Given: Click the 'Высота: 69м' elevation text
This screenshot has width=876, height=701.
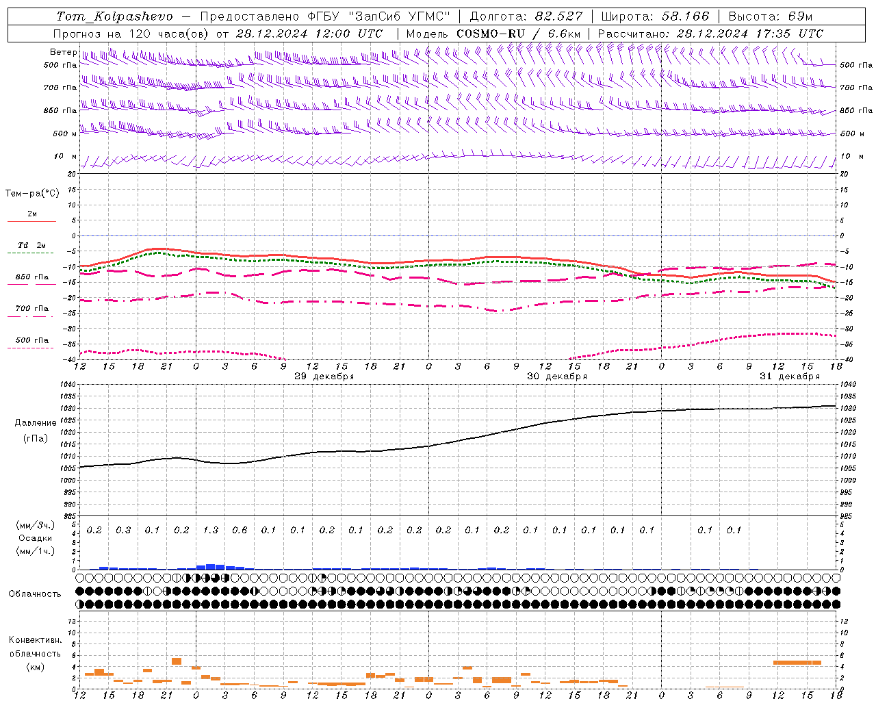Looking at the screenshot, I should point(771,16).
